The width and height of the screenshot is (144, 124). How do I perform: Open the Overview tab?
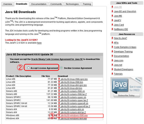click(x=7, y=4)
